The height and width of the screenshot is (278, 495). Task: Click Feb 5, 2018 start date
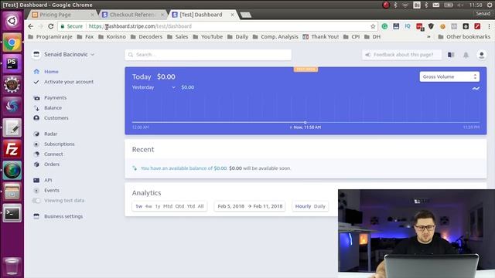[x=230, y=206]
